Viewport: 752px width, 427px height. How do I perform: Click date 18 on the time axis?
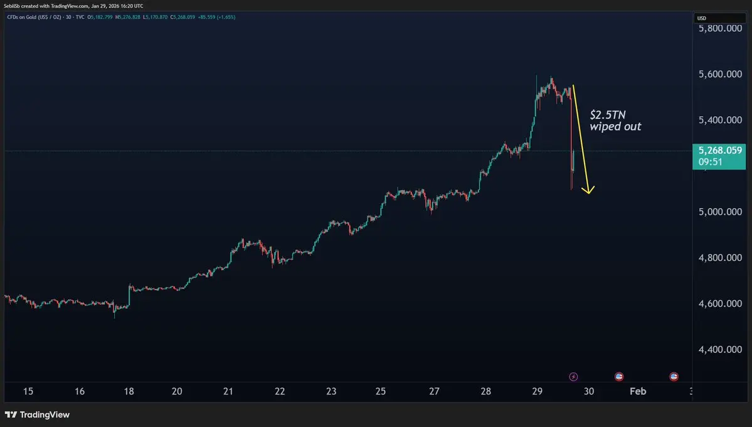tap(129, 391)
